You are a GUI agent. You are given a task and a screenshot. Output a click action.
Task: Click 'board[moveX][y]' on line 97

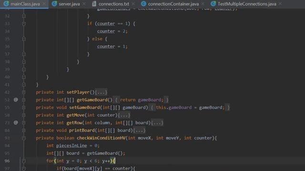tap(83, 169)
